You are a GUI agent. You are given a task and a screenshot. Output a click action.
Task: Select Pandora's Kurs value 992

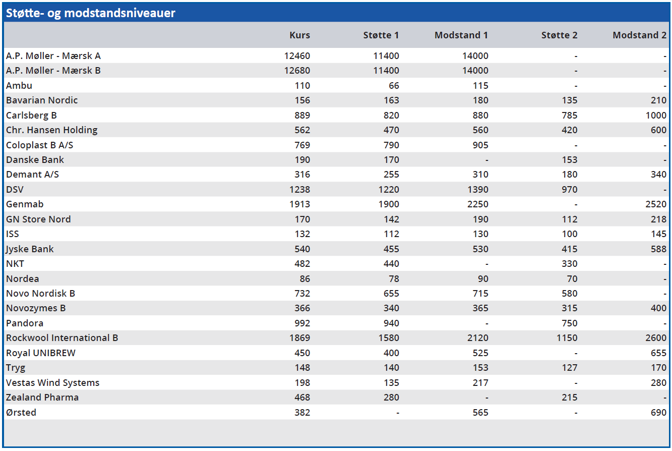pos(302,323)
